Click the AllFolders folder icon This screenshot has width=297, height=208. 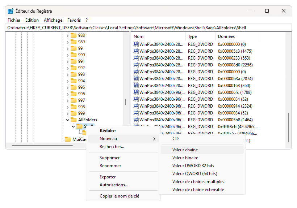[x=74, y=120]
